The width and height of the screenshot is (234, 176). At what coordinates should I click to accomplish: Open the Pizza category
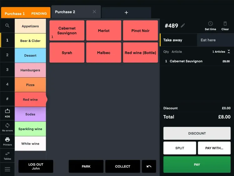30,85
